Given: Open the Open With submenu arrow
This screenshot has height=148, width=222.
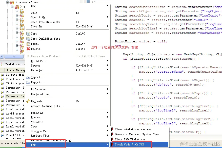Looking at the screenshot, I should coord(108,17).
